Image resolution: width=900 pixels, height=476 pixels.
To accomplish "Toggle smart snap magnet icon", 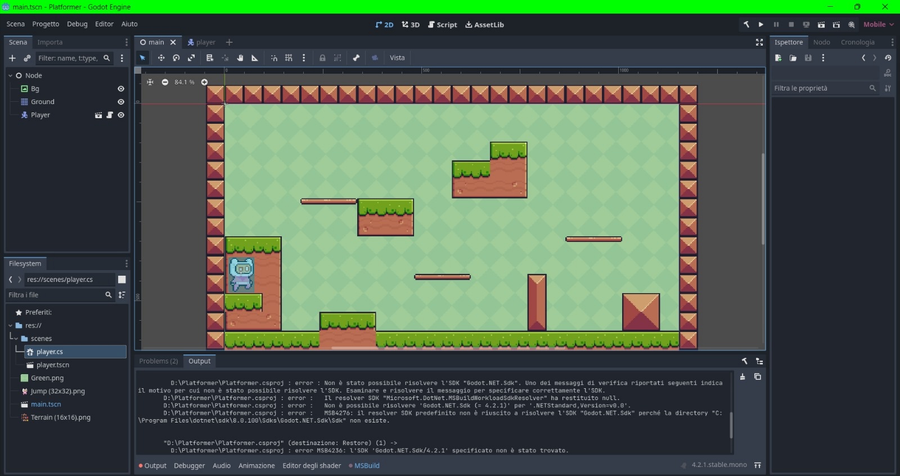I will tap(274, 58).
